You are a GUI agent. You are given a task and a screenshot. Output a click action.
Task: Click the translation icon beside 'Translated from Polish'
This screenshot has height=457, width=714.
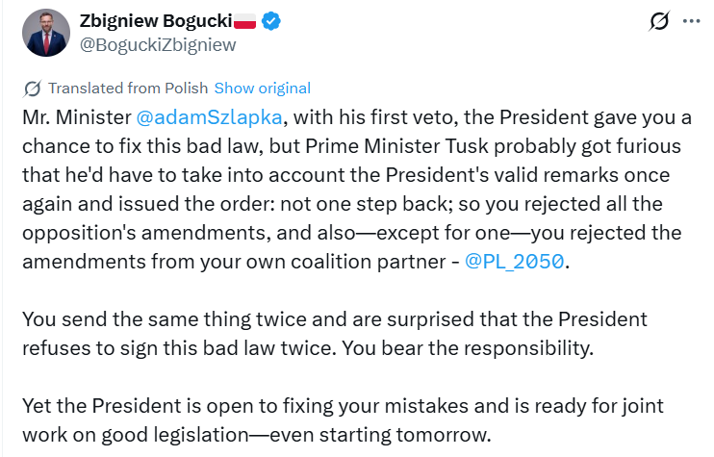[32, 89]
